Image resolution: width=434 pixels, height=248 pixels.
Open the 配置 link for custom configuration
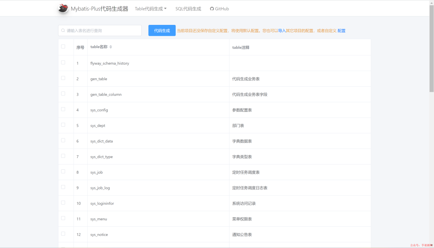341,31
